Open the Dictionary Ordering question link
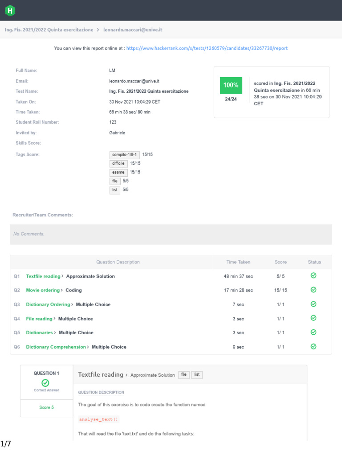Image resolution: width=342 pixels, height=457 pixels. pyautogui.click(x=48, y=304)
